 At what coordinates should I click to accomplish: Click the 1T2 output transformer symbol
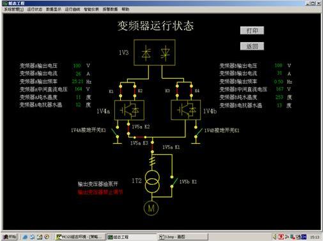tap(152, 182)
